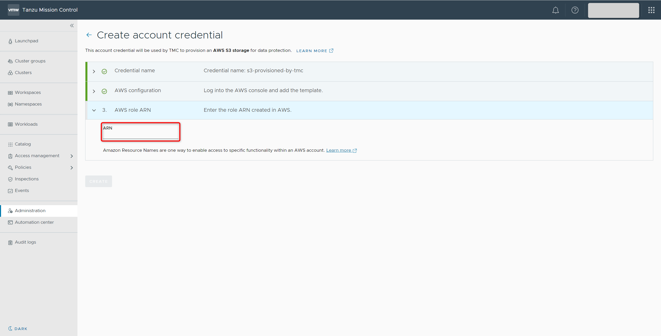Expand the Access management submenu arrow
661x336 pixels.
coord(72,156)
